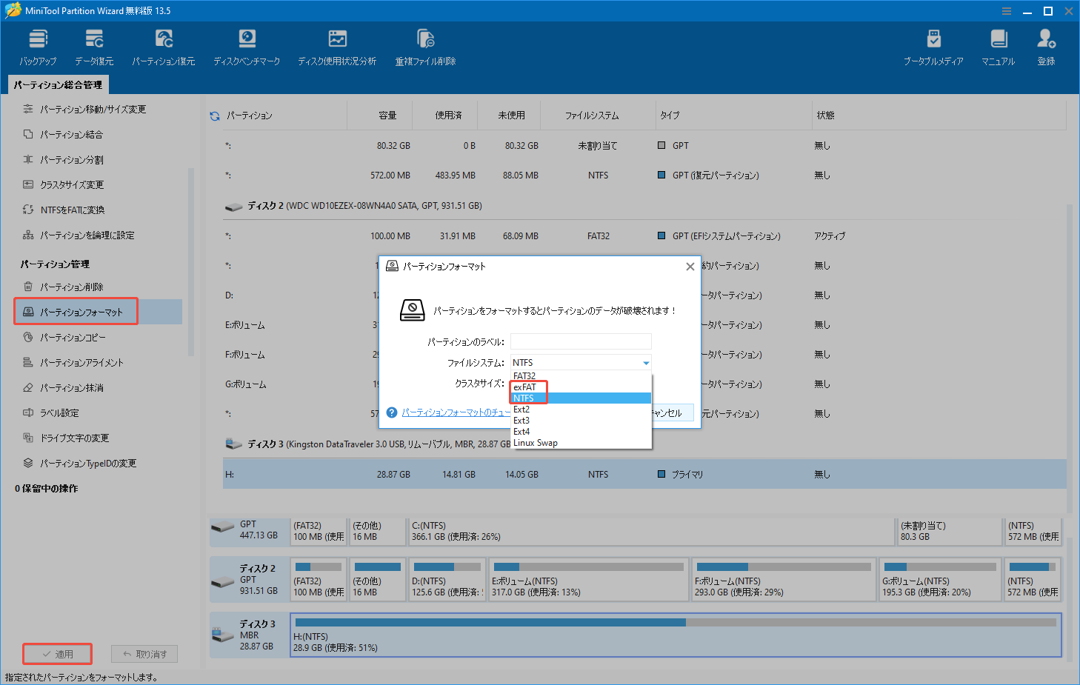
Task: Select パーティションフォーマット in left sidebar
Action: coord(81,313)
